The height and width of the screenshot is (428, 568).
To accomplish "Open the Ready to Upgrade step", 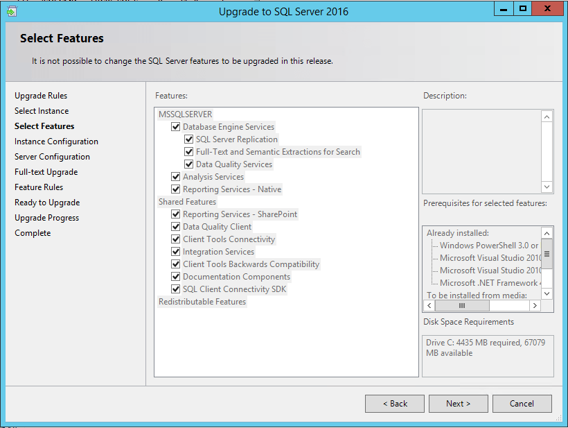I will click(x=46, y=202).
